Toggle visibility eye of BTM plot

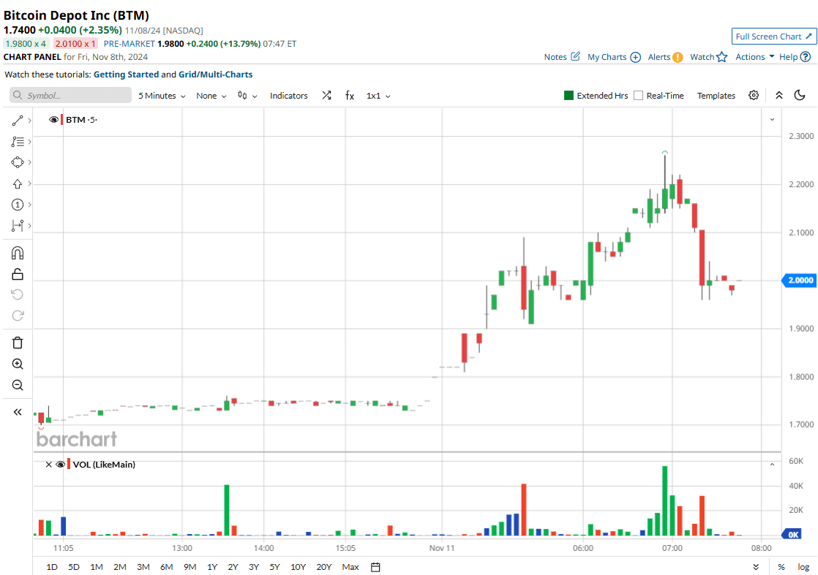(x=53, y=120)
